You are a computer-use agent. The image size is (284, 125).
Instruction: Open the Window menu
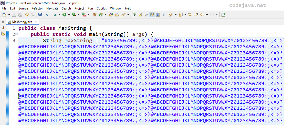click(116, 8)
